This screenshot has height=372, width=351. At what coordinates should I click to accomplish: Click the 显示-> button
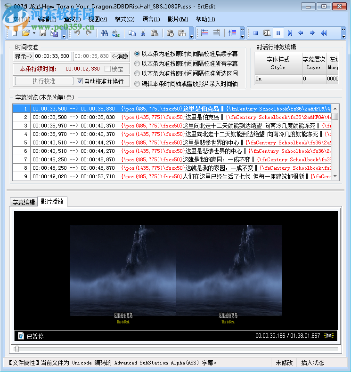[23, 56]
